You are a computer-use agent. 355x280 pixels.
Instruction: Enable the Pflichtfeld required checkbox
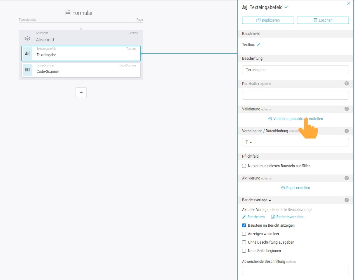244,166
